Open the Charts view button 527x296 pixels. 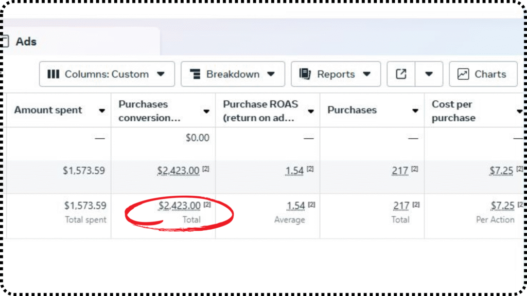pos(482,75)
